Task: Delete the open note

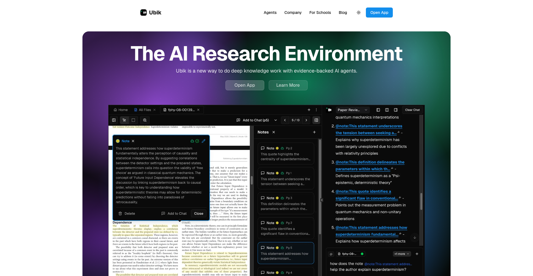Action: pyautogui.click(x=127, y=213)
